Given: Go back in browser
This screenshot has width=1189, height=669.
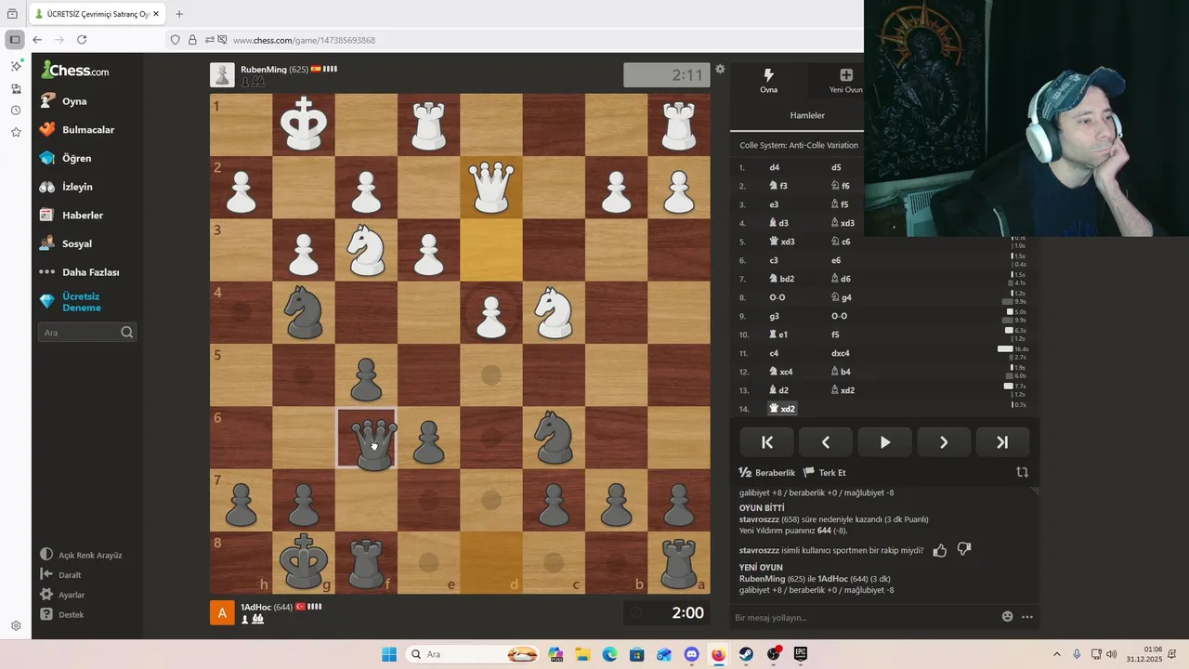Looking at the screenshot, I should (x=37, y=40).
